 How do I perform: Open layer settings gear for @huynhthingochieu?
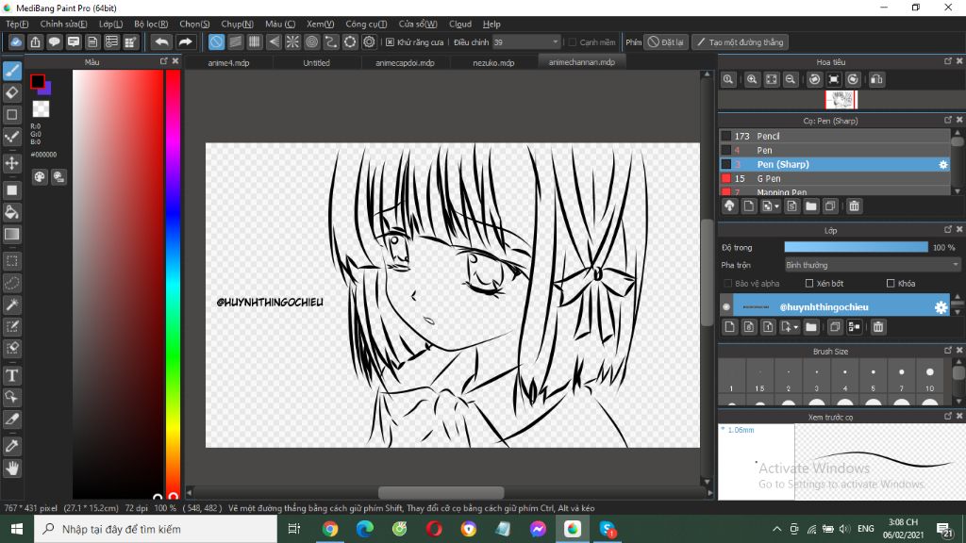tap(941, 307)
